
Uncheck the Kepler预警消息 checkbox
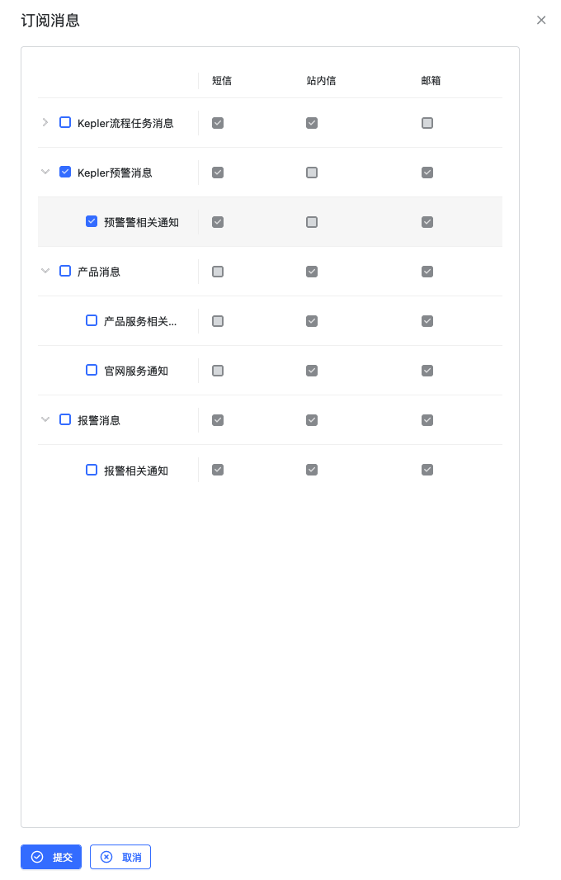pyautogui.click(x=65, y=172)
